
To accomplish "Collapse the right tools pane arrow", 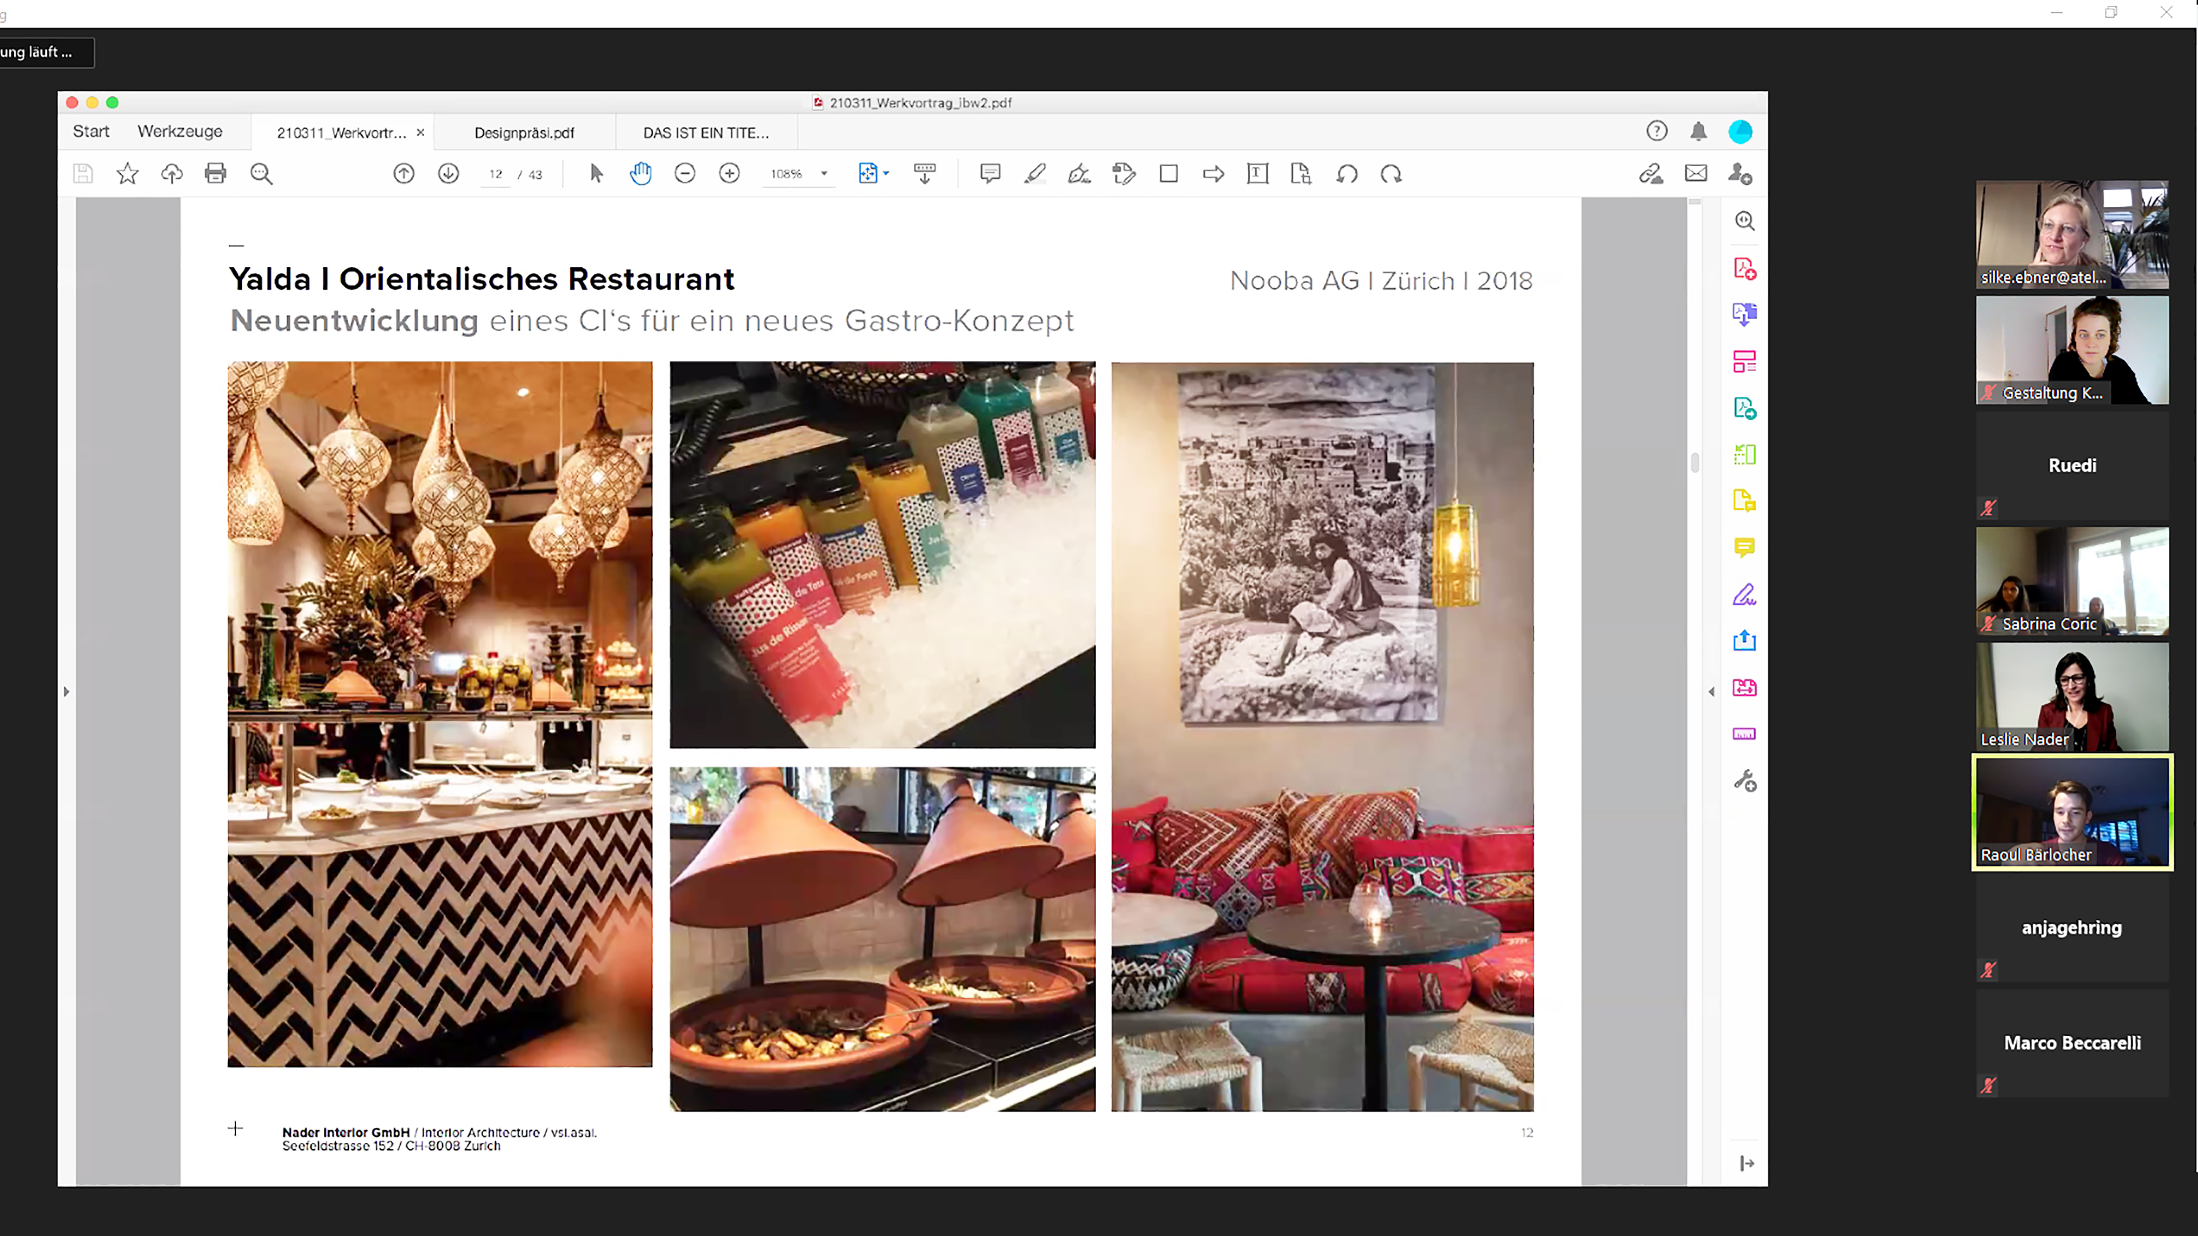I will 1711,692.
